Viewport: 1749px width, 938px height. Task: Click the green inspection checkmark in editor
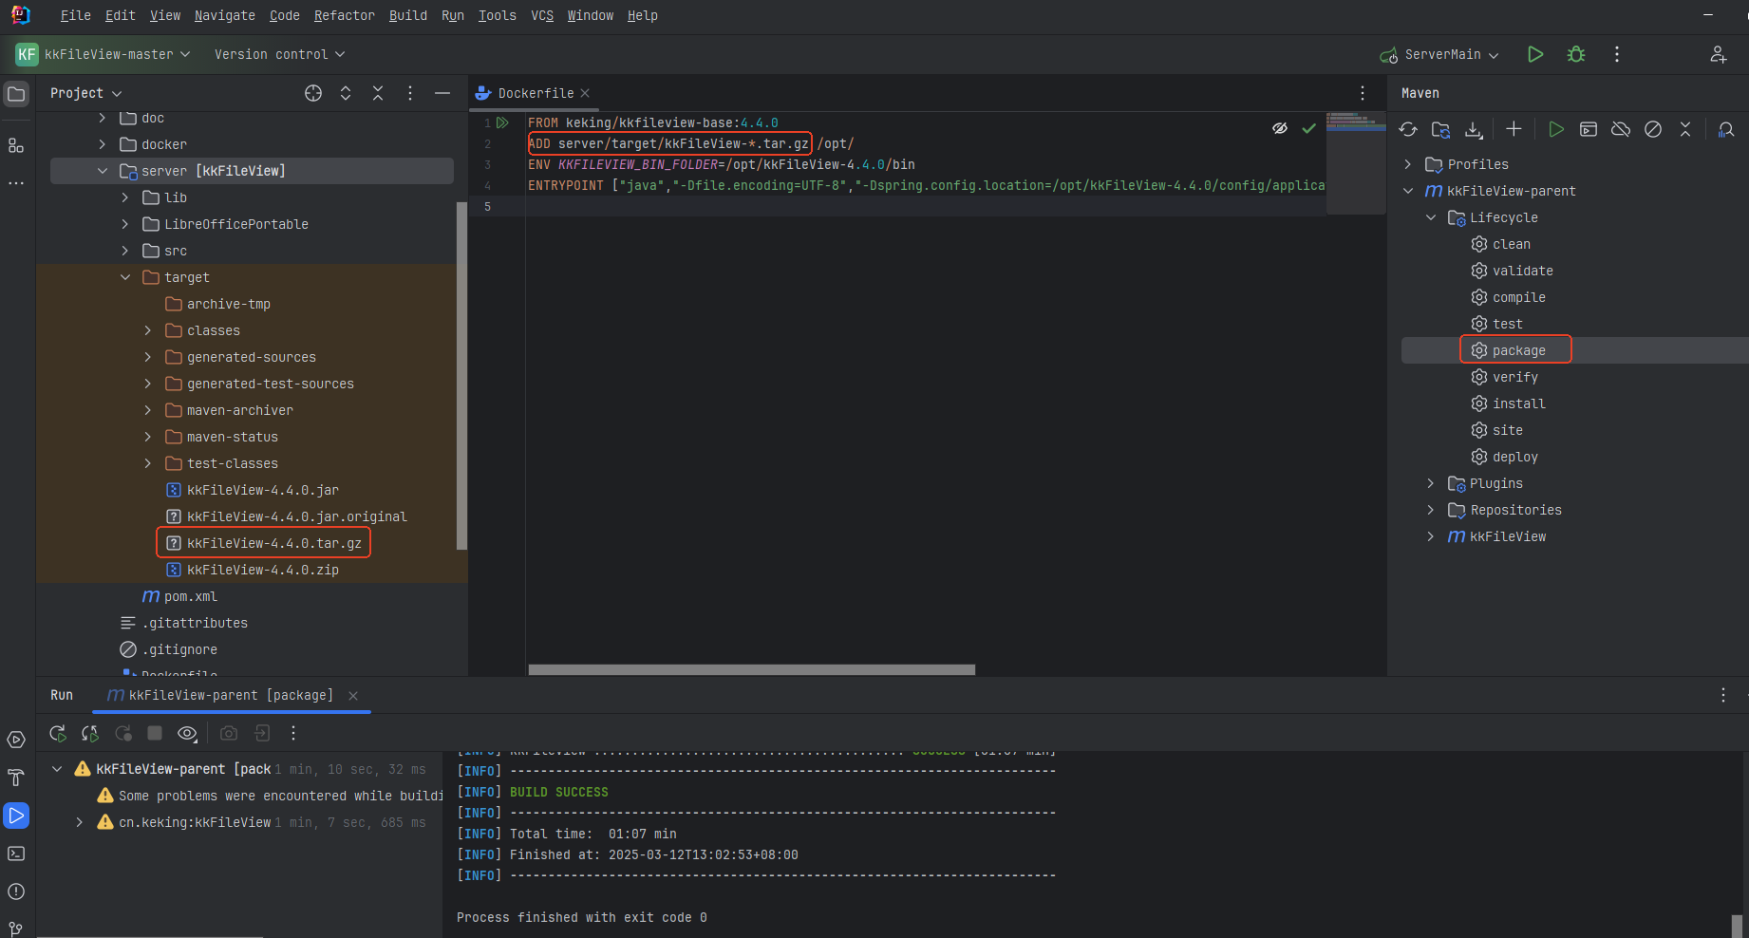[x=1308, y=128]
